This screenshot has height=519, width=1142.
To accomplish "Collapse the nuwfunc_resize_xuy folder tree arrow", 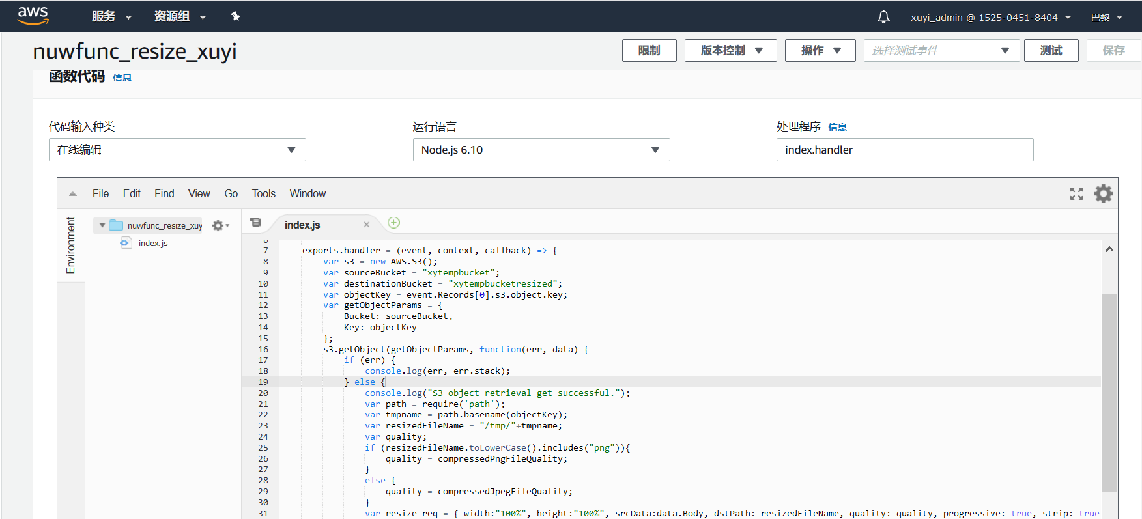I will [x=102, y=225].
